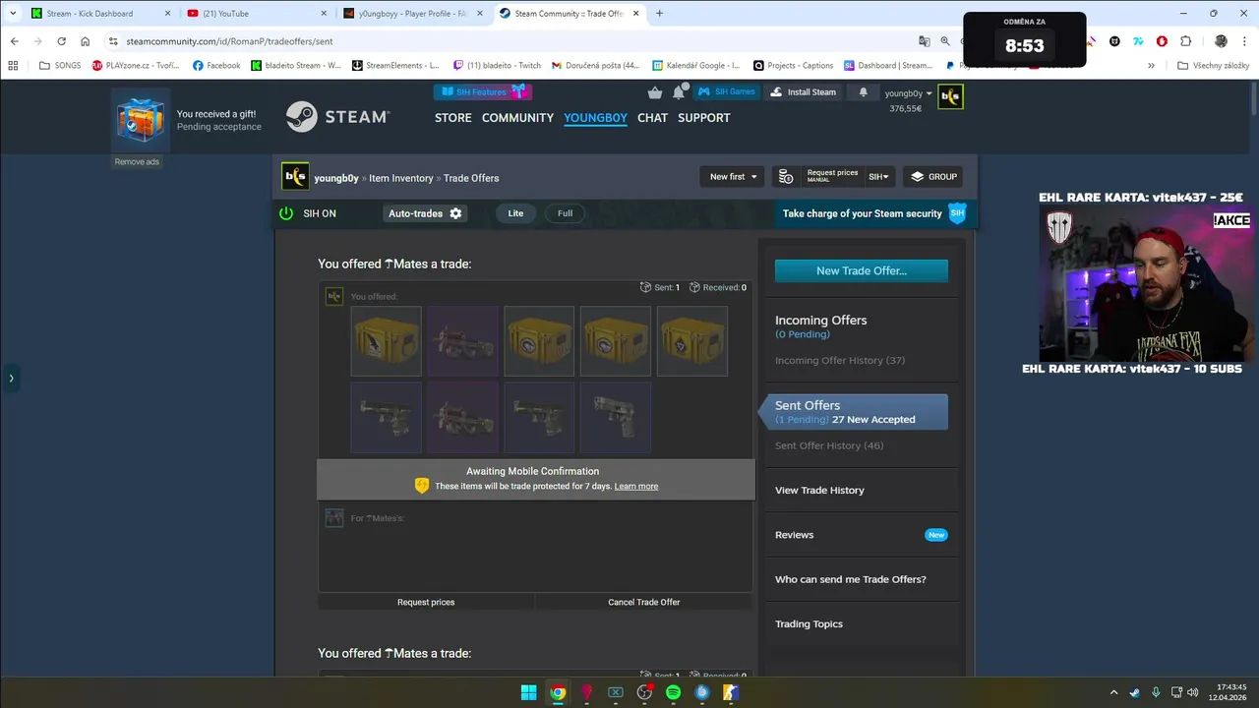Click the browser home icon
Image resolution: width=1259 pixels, height=708 pixels.
pos(86,41)
